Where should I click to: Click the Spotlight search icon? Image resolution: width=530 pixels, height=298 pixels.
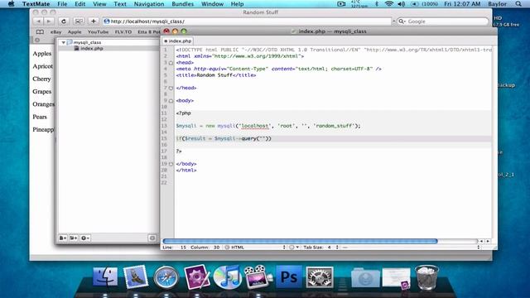[518, 4]
